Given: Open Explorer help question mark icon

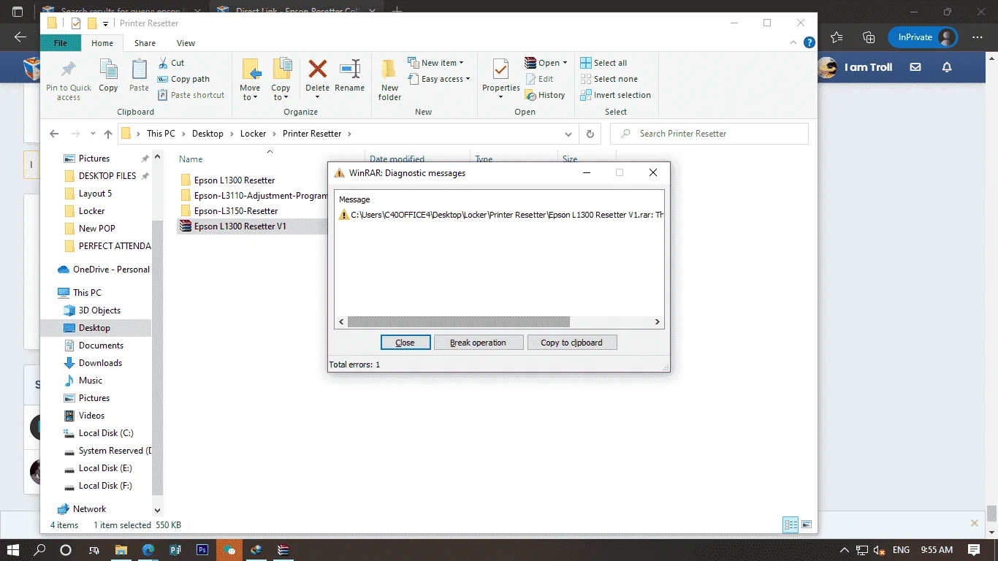Looking at the screenshot, I should pos(809,43).
